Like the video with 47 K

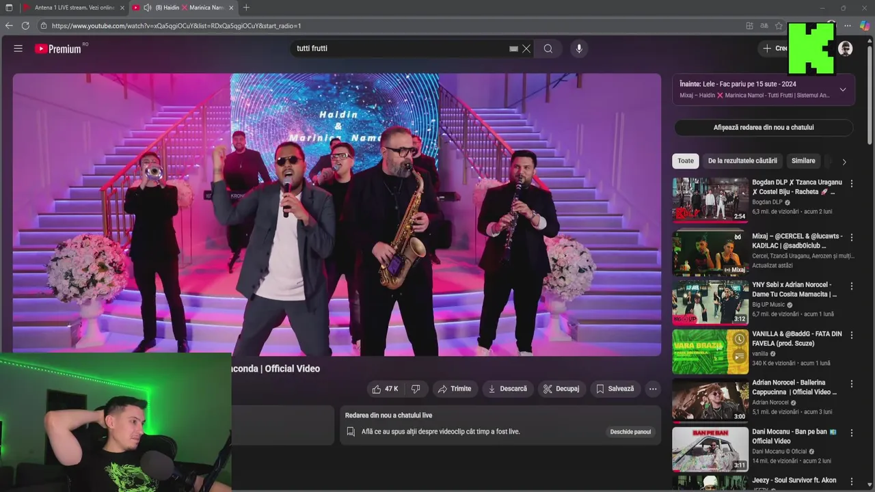click(384, 389)
